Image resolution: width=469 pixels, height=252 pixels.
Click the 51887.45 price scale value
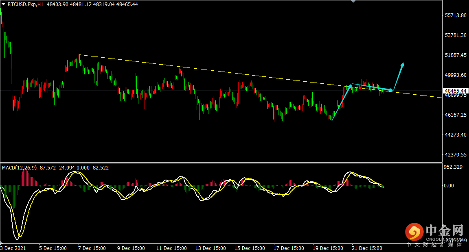456,55
